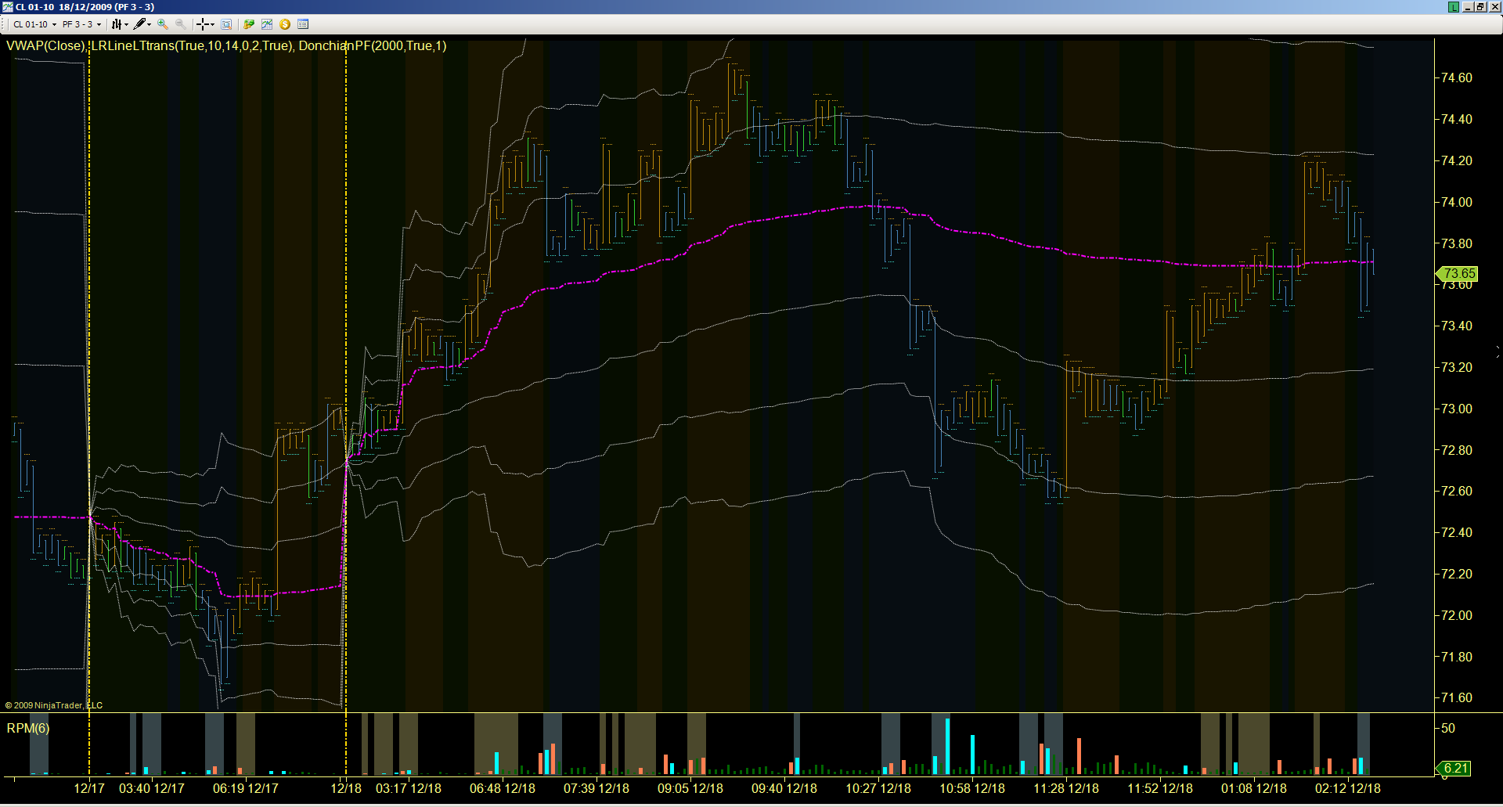Click the gold dollar Strategies icon
Image resolution: width=1503 pixels, height=807 pixels.
point(285,24)
